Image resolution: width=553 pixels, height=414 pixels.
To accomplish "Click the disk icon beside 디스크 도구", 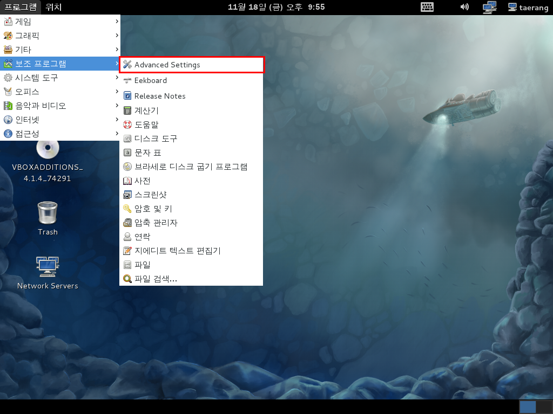I will (x=127, y=139).
